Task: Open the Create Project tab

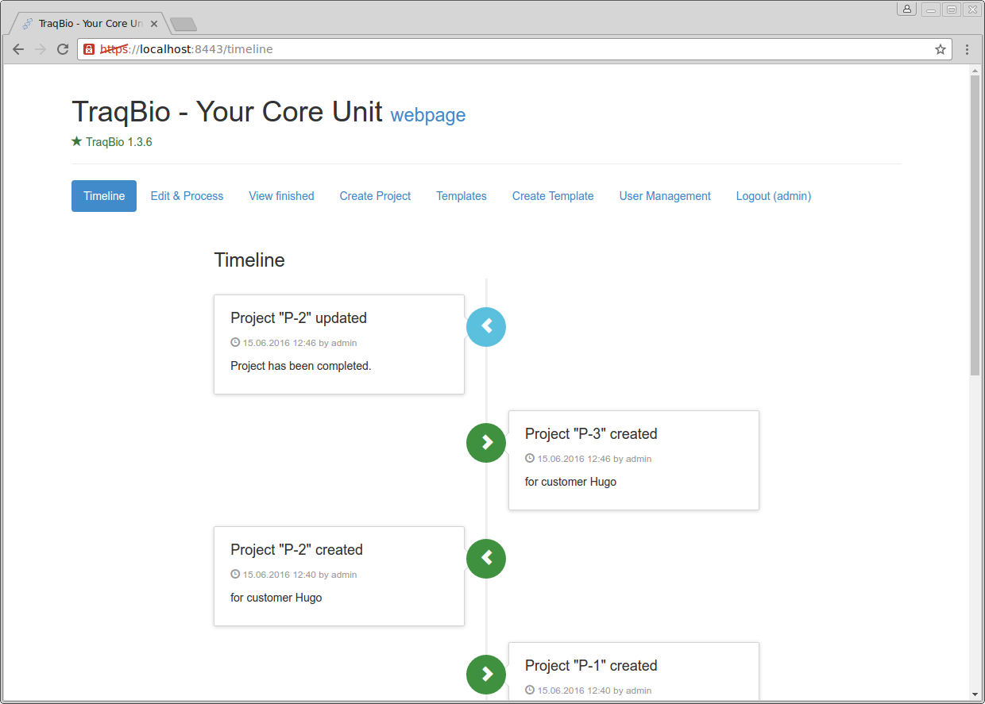Action: pyautogui.click(x=375, y=196)
